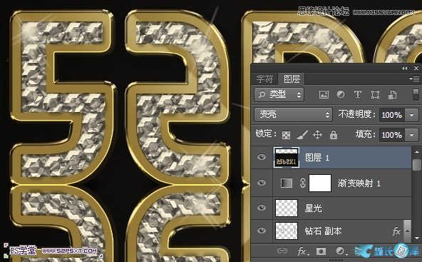Click the 渐变映射 1 adjustment icon
This screenshot has height=262, width=422.
coord(287,183)
